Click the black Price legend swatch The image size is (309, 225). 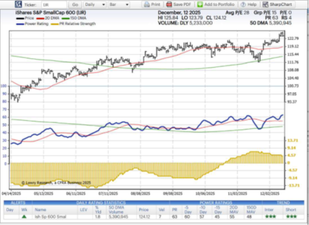(x=20, y=19)
